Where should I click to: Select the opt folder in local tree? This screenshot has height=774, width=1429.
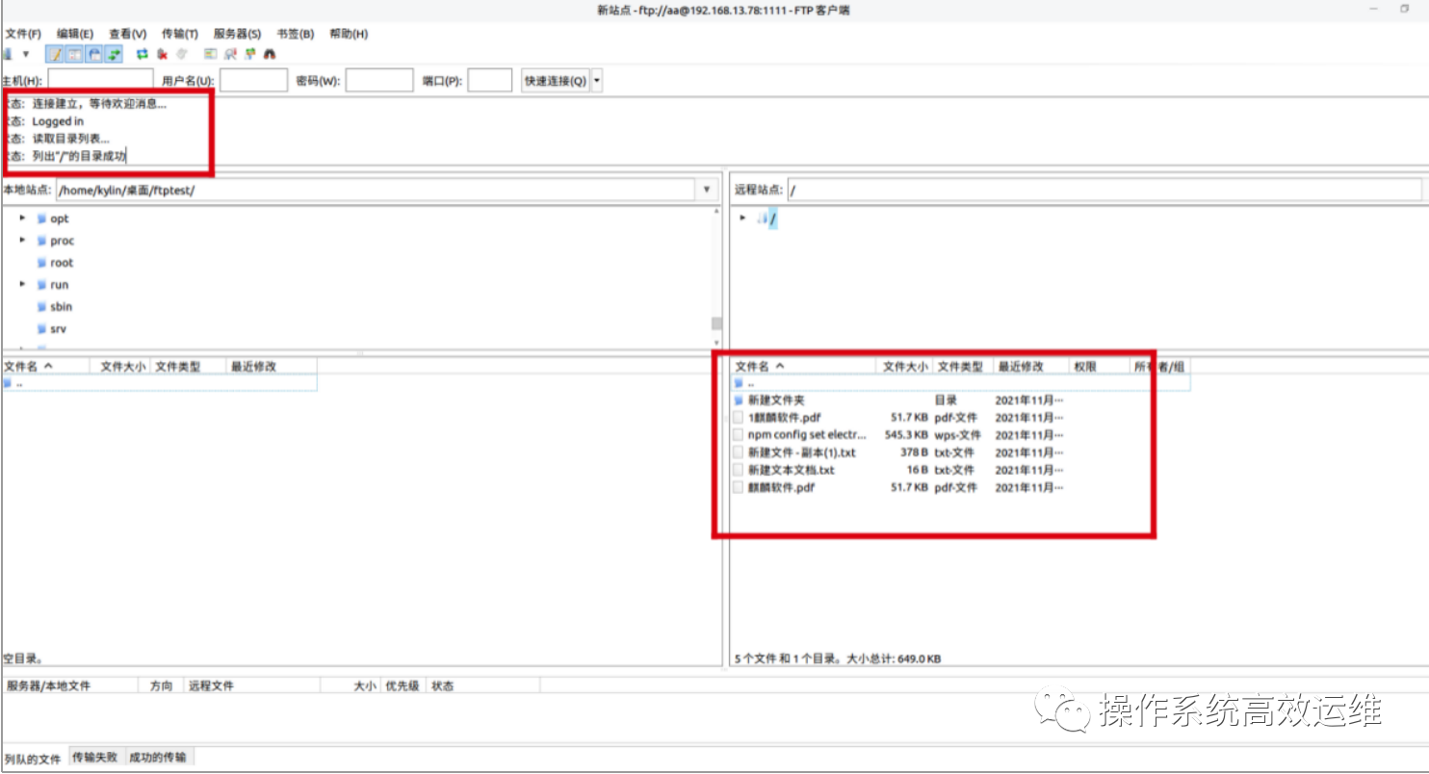(60, 219)
